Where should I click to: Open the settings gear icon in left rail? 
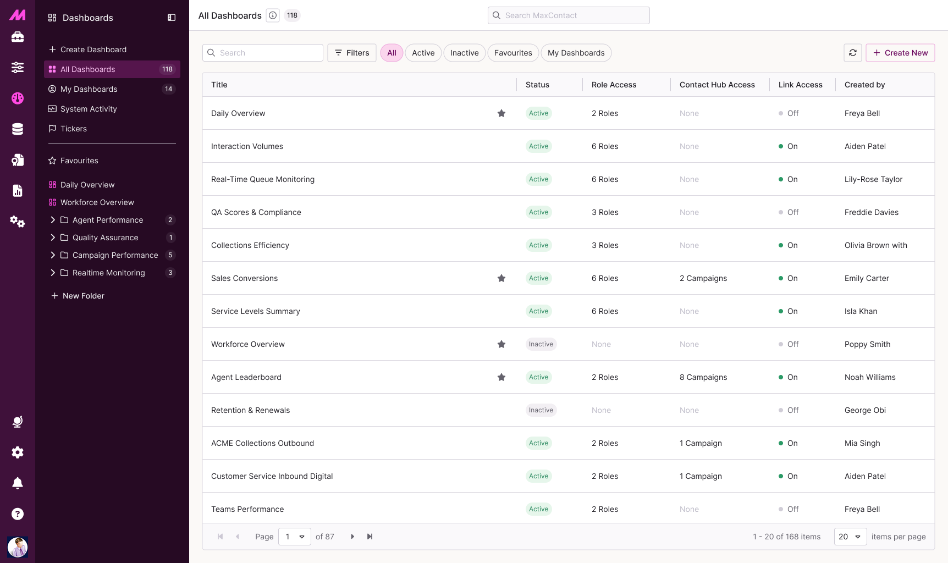click(x=18, y=452)
